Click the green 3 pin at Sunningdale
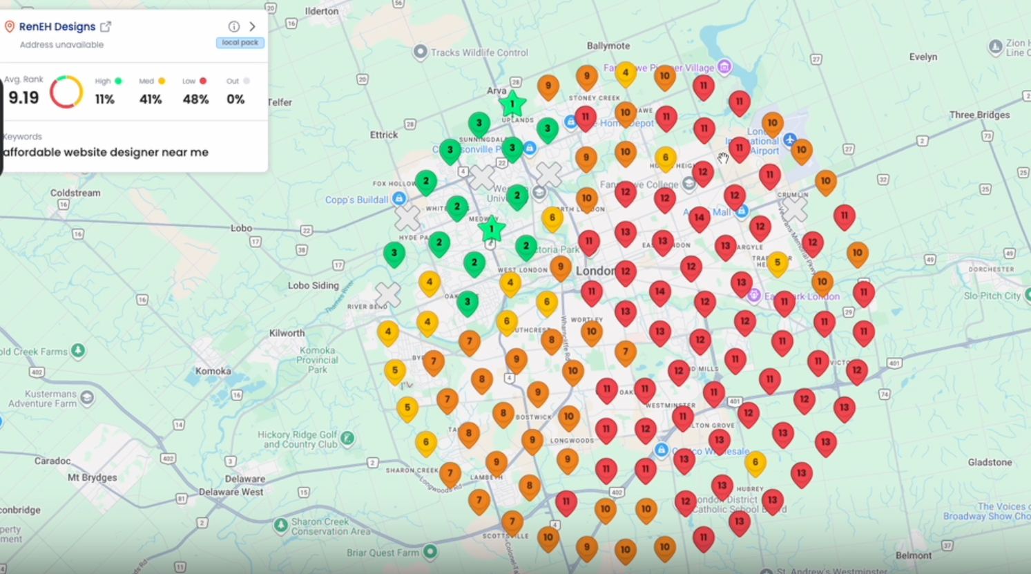 point(479,124)
